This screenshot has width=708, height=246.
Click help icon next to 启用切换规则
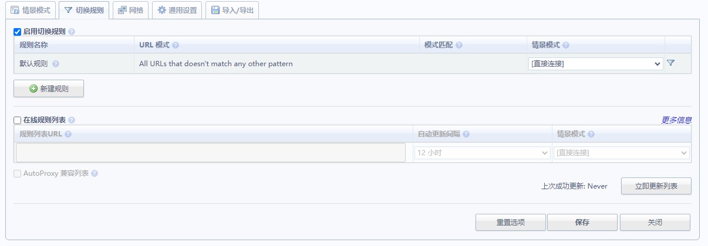coord(72,32)
